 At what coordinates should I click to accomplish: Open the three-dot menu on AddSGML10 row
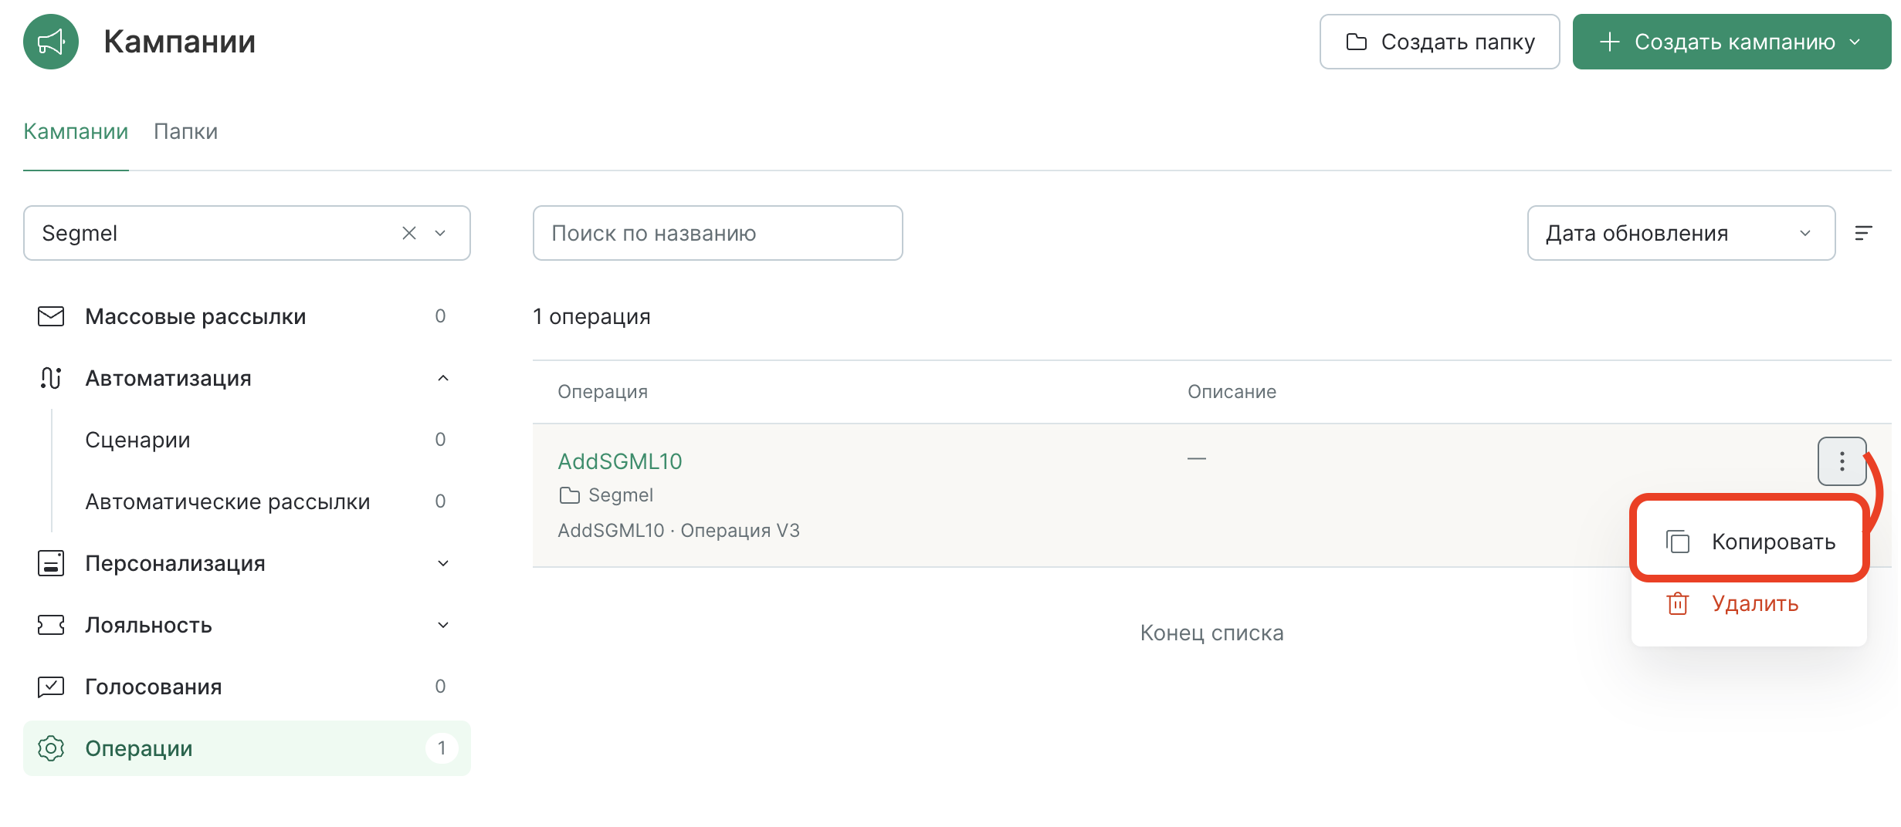(x=1842, y=461)
